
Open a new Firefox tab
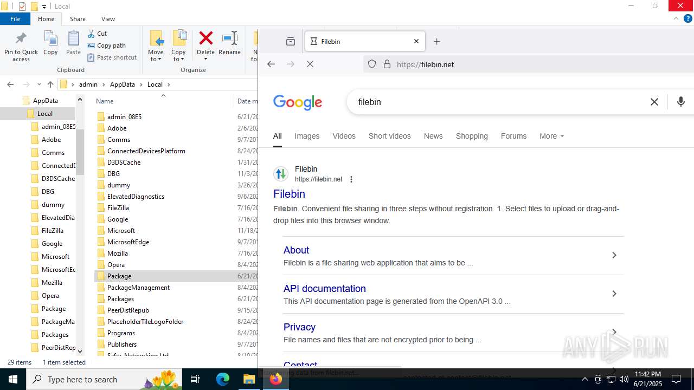tap(437, 41)
